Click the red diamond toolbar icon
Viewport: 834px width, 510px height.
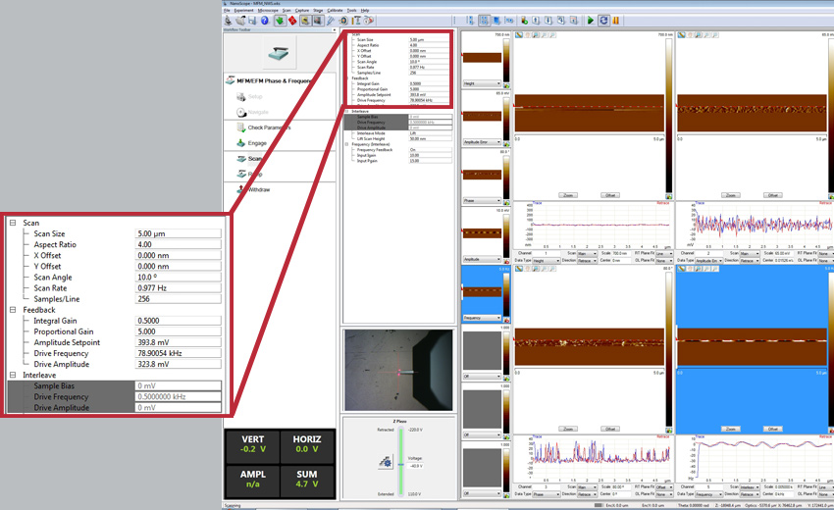pyautogui.click(x=292, y=21)
